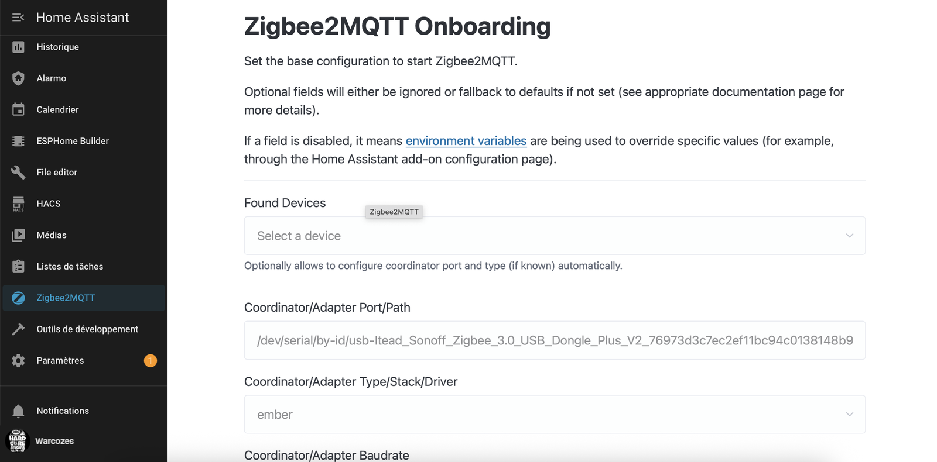The image size is (937, 462).
Task: Open Outils de développement
Action: [x=18, y=329]
